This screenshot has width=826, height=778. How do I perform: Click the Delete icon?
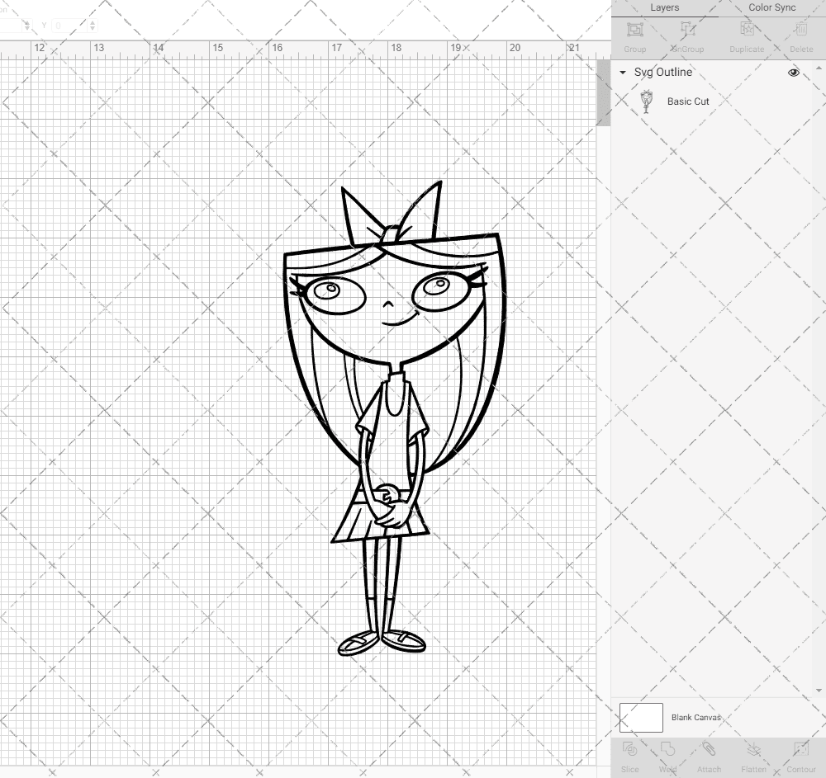800,30
